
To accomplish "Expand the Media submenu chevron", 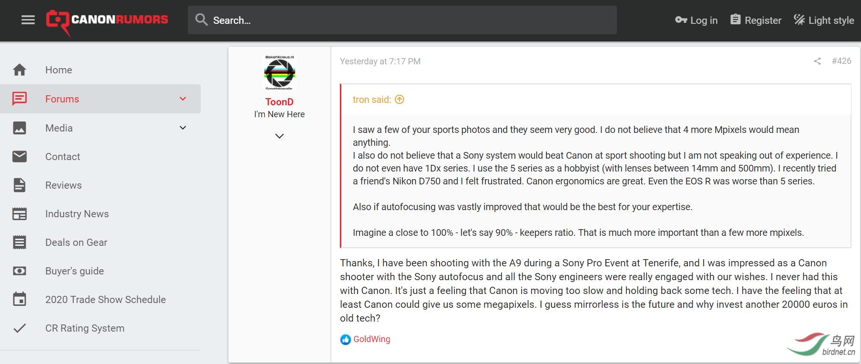I will coord(183,128).
